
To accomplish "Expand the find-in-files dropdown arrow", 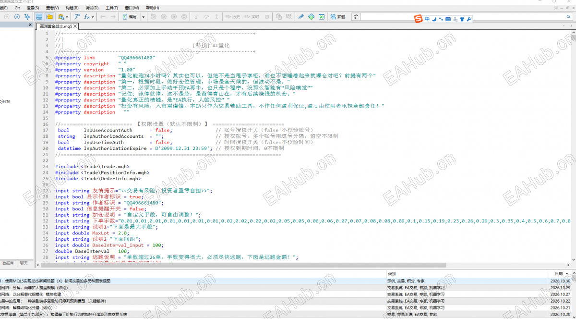I will [67, 17].
